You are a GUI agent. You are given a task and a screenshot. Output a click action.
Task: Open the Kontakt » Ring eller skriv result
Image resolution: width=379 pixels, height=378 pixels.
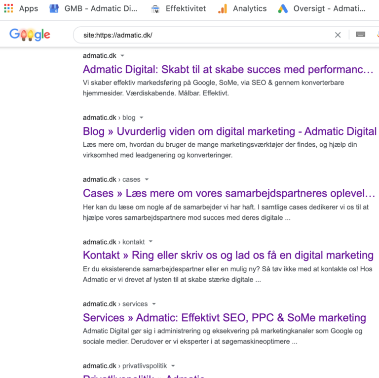pos(228,255)
